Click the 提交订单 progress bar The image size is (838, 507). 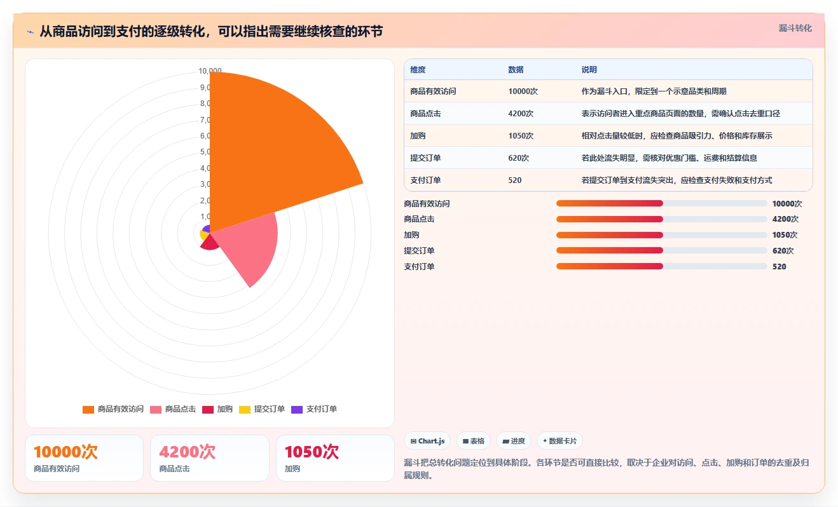[x=661, y=250]
